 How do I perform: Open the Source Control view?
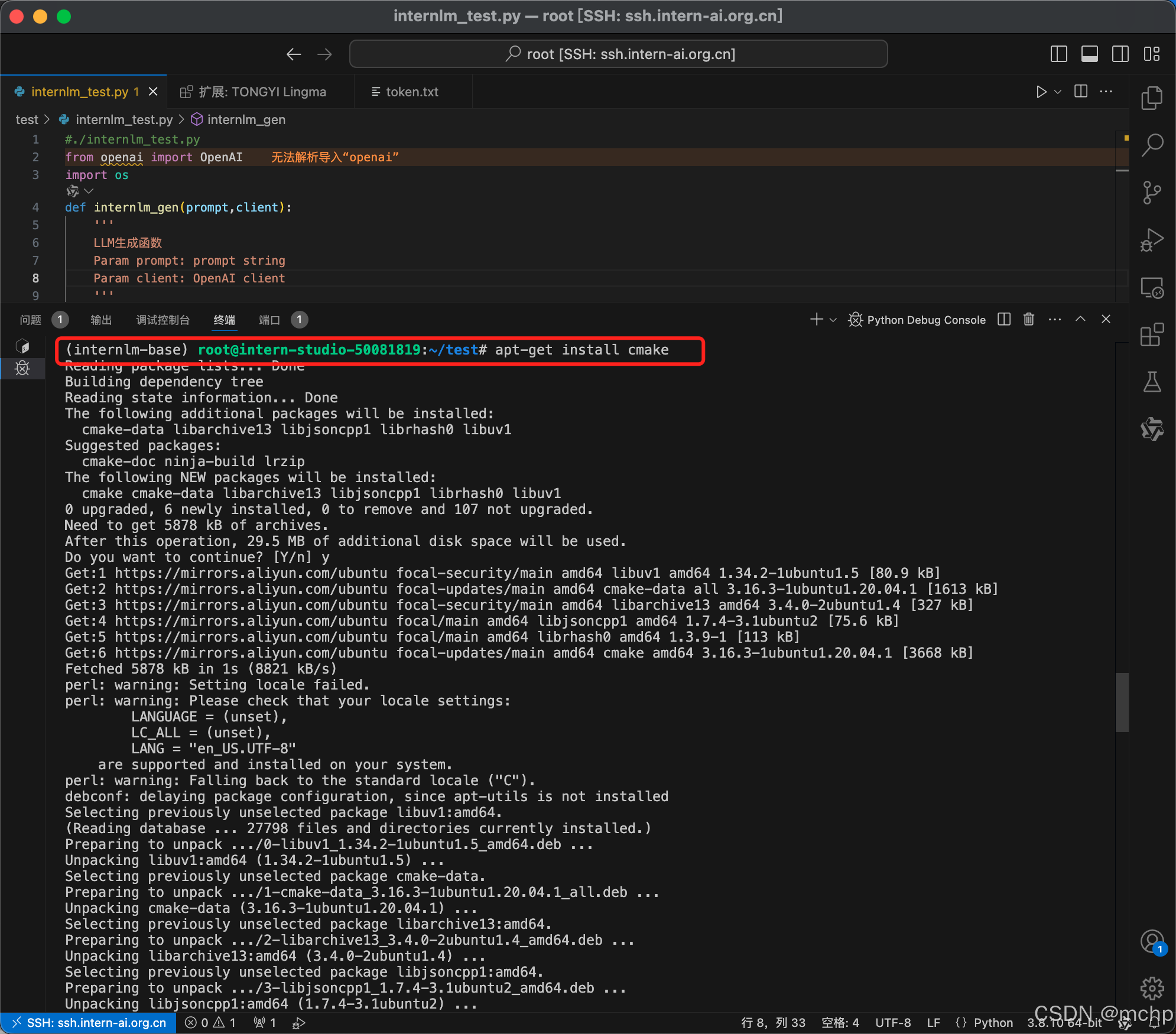(x=1152, y=193)
